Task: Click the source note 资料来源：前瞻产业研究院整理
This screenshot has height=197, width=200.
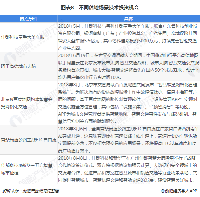Action: [x=31, y=191]
